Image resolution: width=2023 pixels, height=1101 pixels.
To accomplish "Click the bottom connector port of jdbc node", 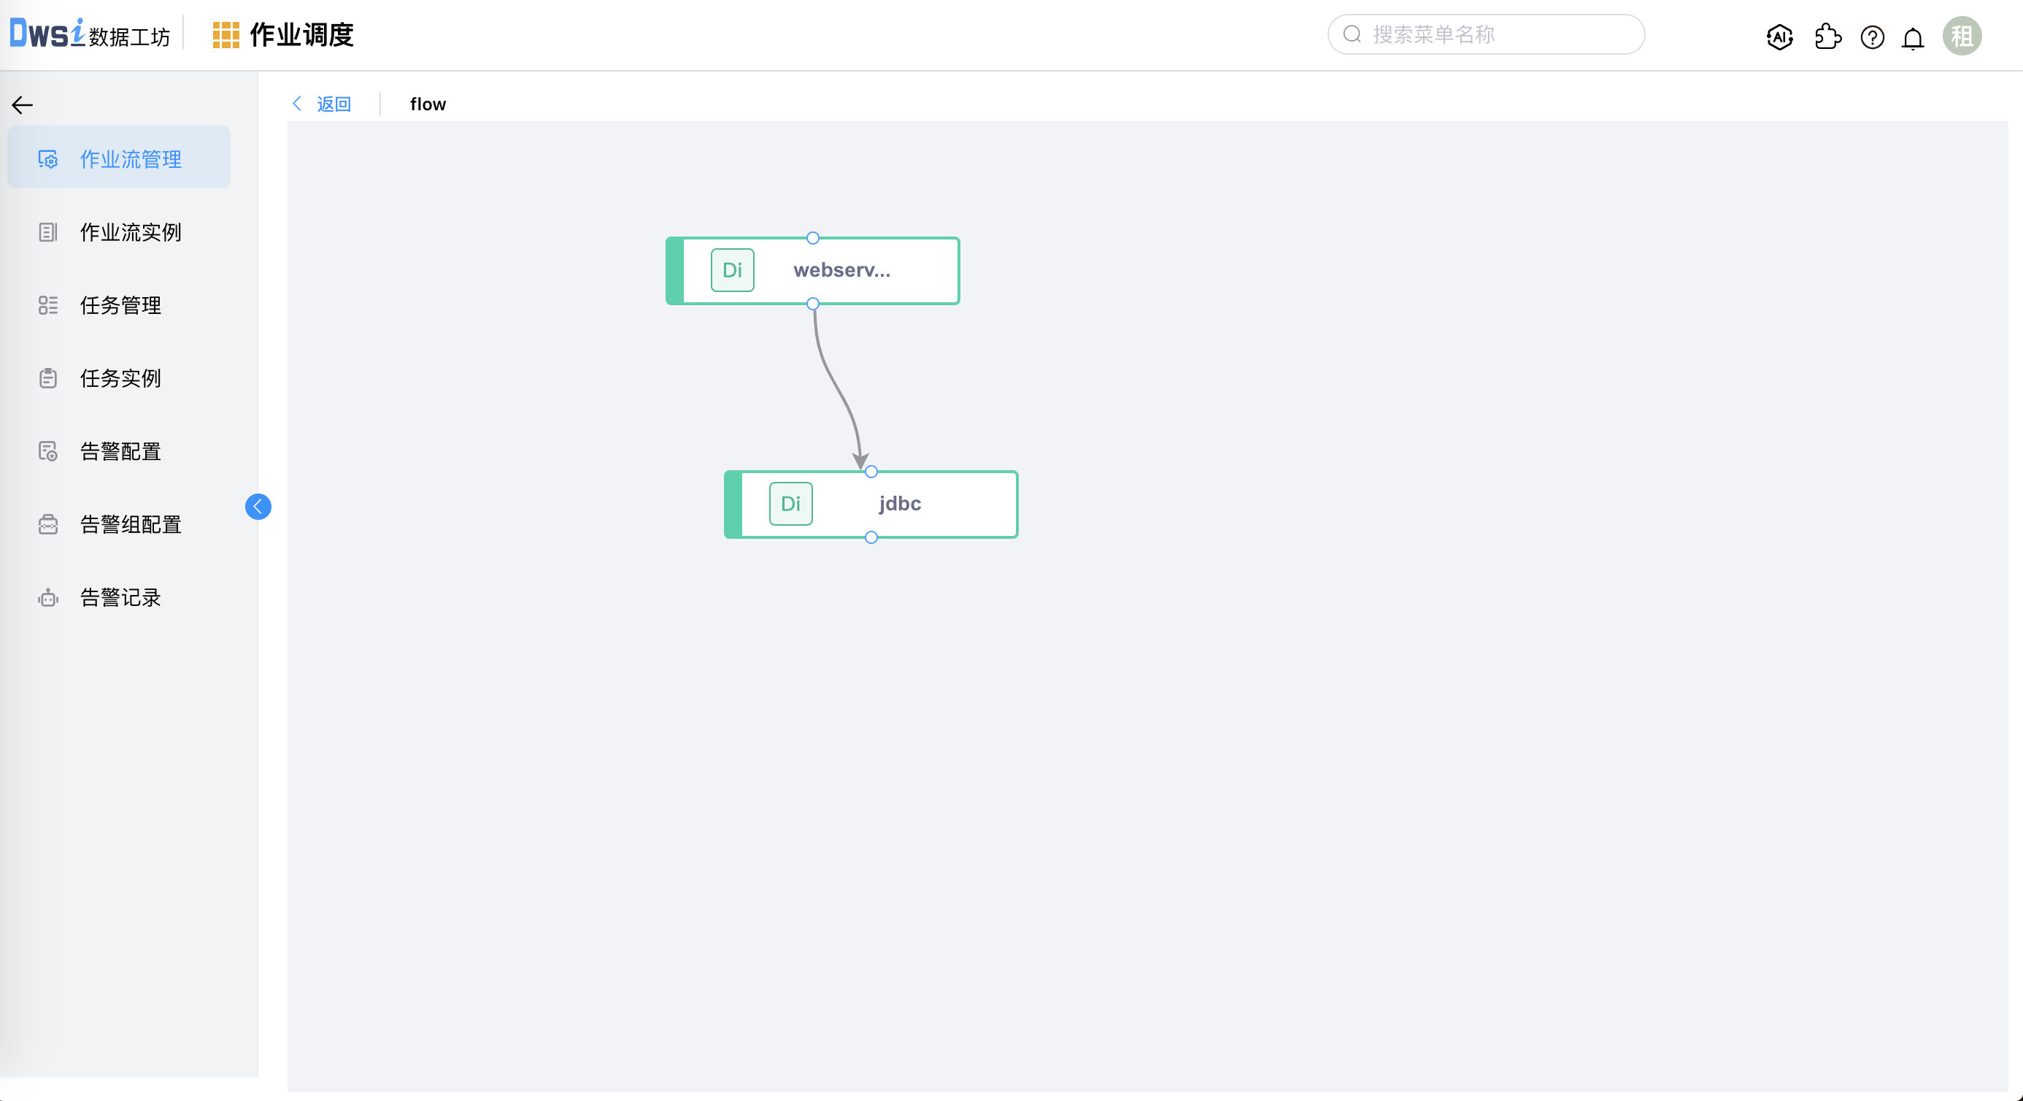I will (871, 537).
